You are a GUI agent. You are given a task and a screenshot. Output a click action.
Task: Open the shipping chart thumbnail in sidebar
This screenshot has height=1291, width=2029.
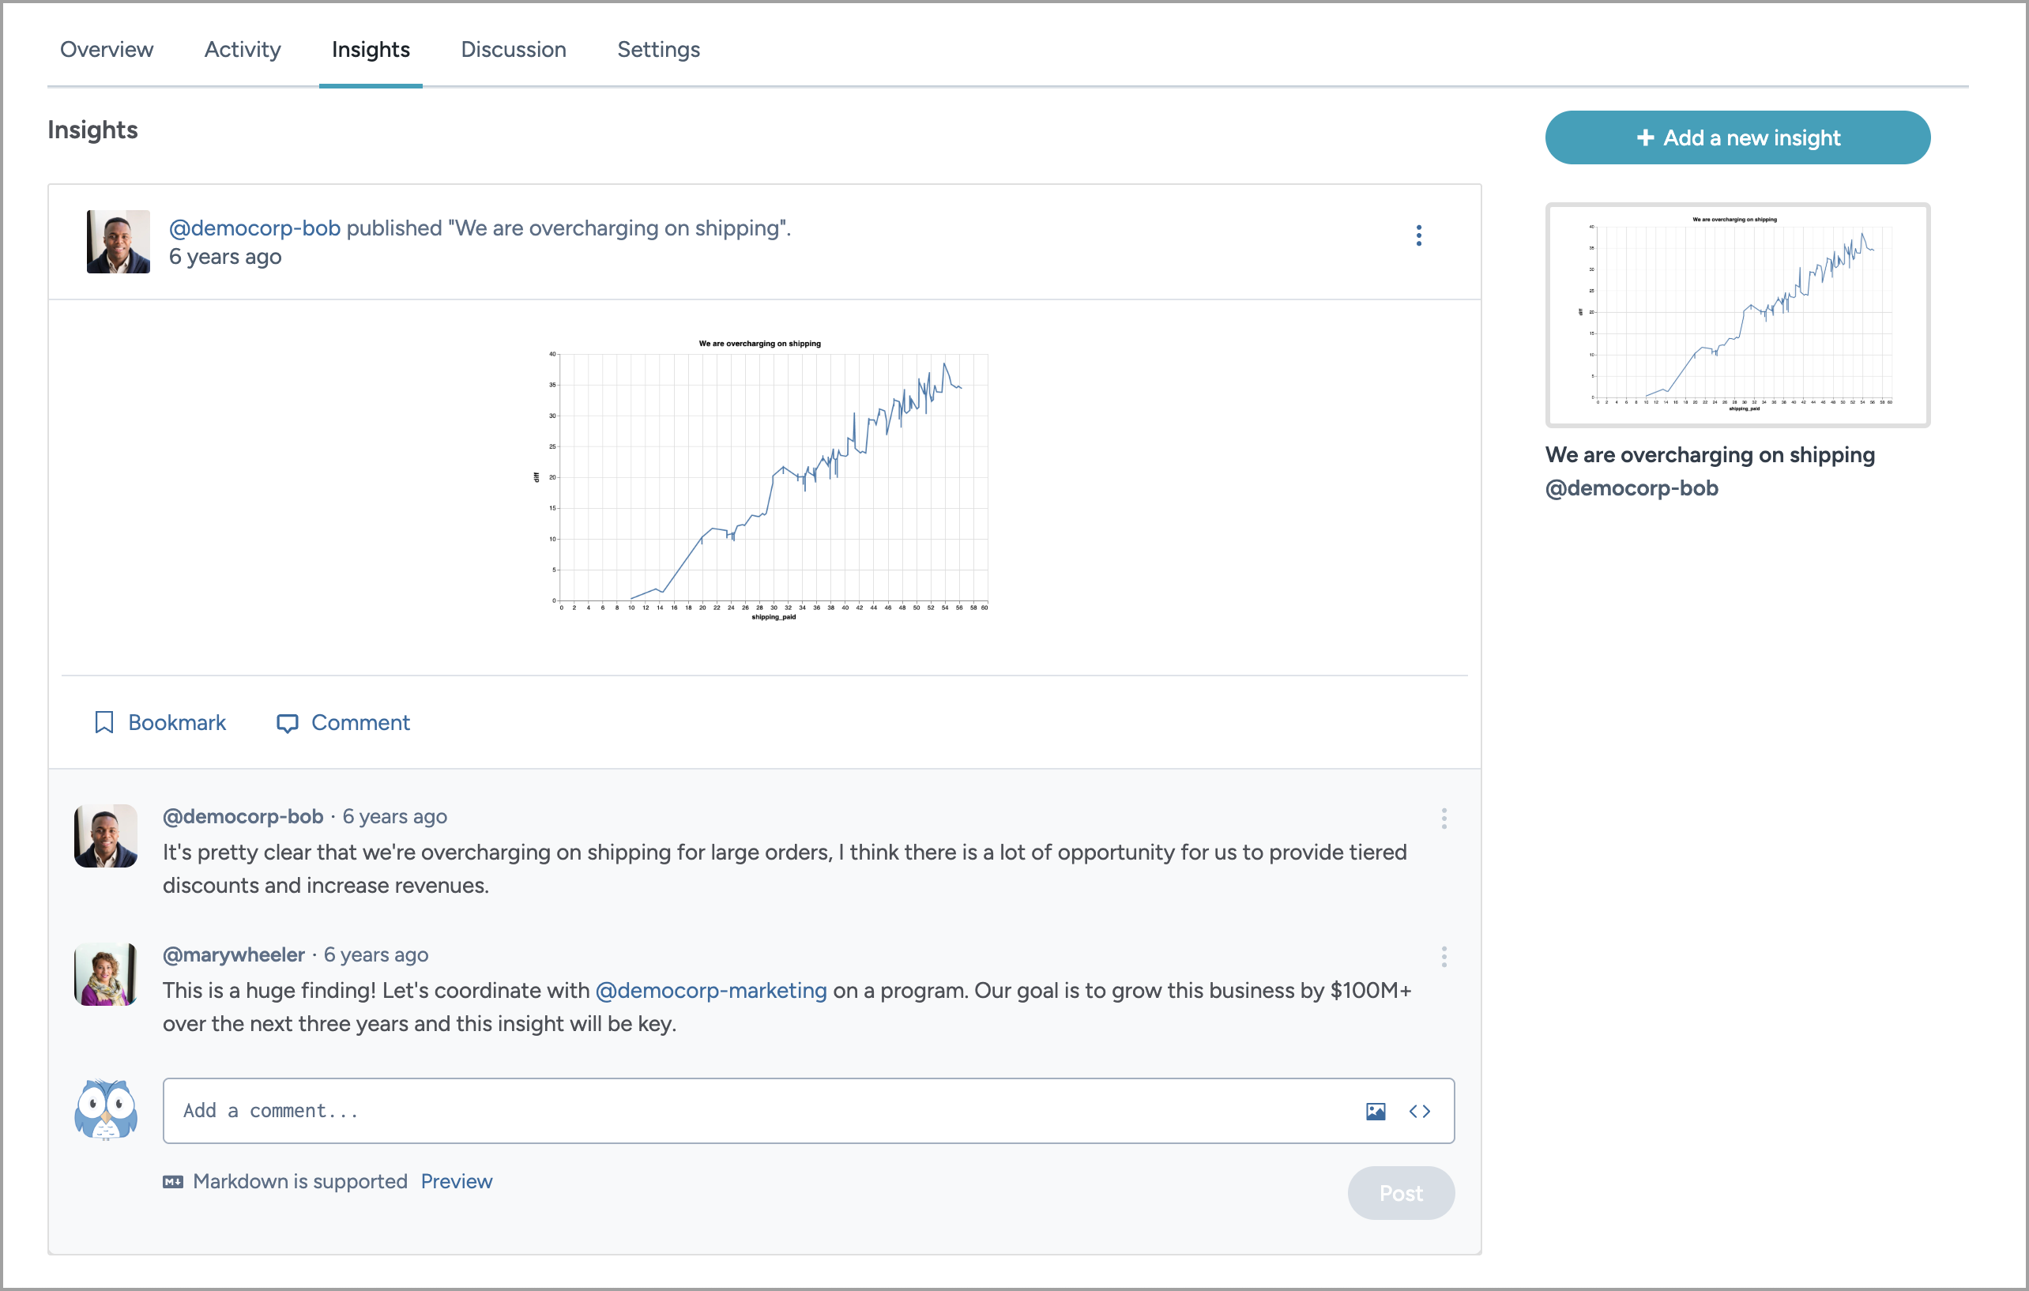coord(1737,315)
